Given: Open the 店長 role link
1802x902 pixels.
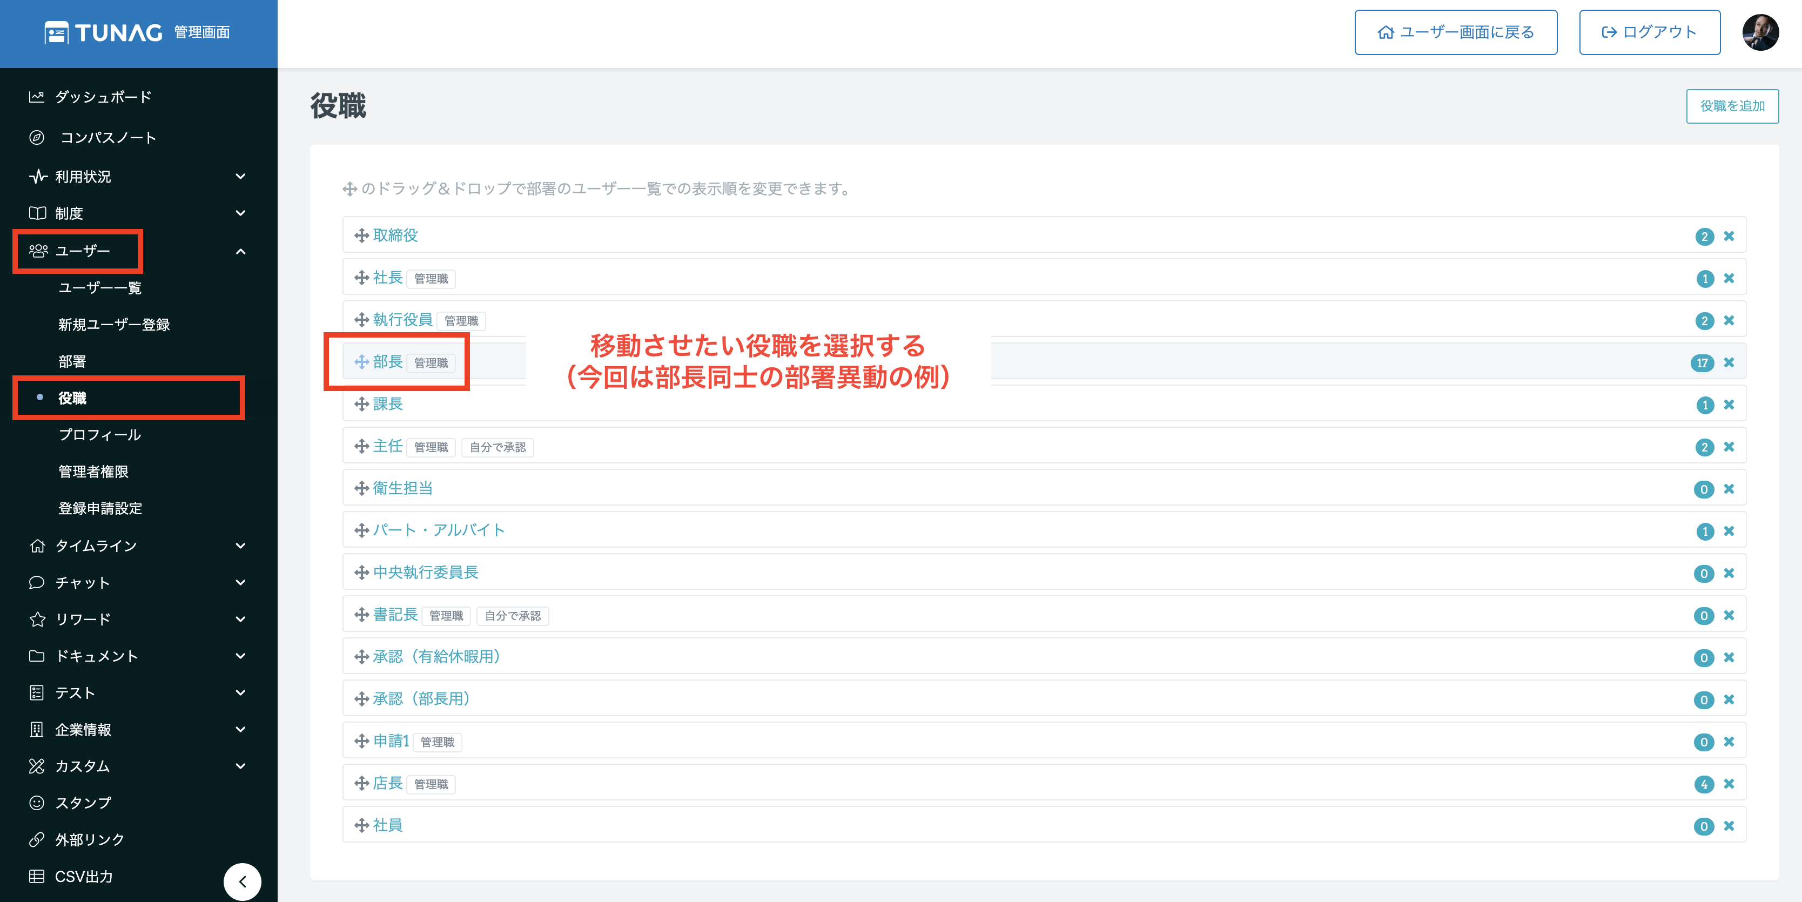Looking at the screenshot, I should point(387,783).
